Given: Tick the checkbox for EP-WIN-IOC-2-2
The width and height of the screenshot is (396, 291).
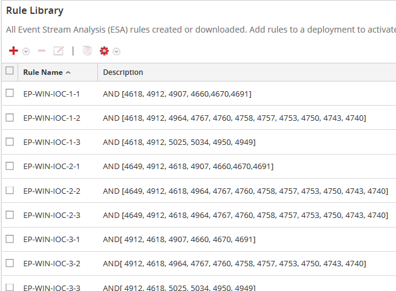Looking at the screenshot, I should pos(10,190).
